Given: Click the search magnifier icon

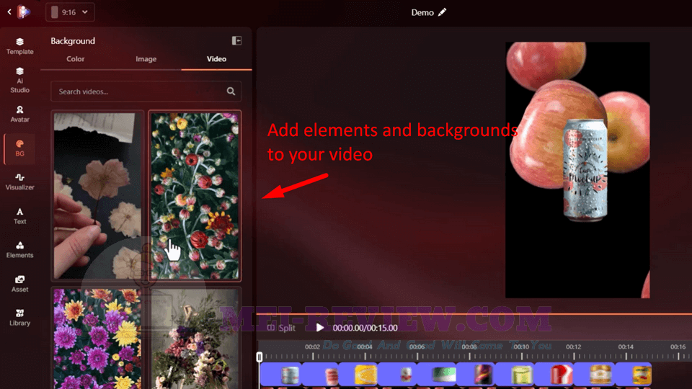Looking at the screenshot, I should (x=231, y=91).
